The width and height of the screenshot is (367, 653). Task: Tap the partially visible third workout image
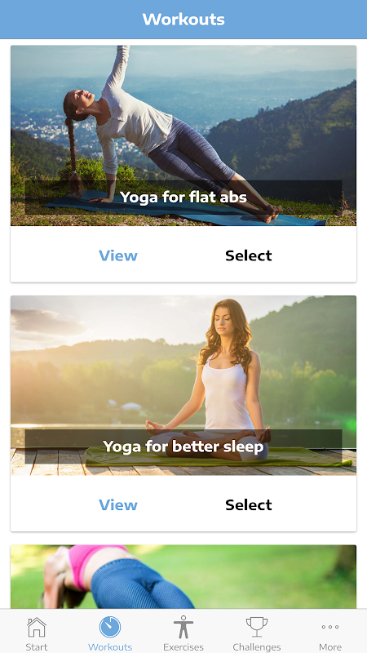[x=183, y=577]
